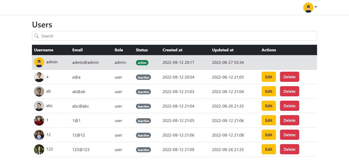The image size is (349, 167).
Task: Delete user '123'
Action: coord(289,149)
